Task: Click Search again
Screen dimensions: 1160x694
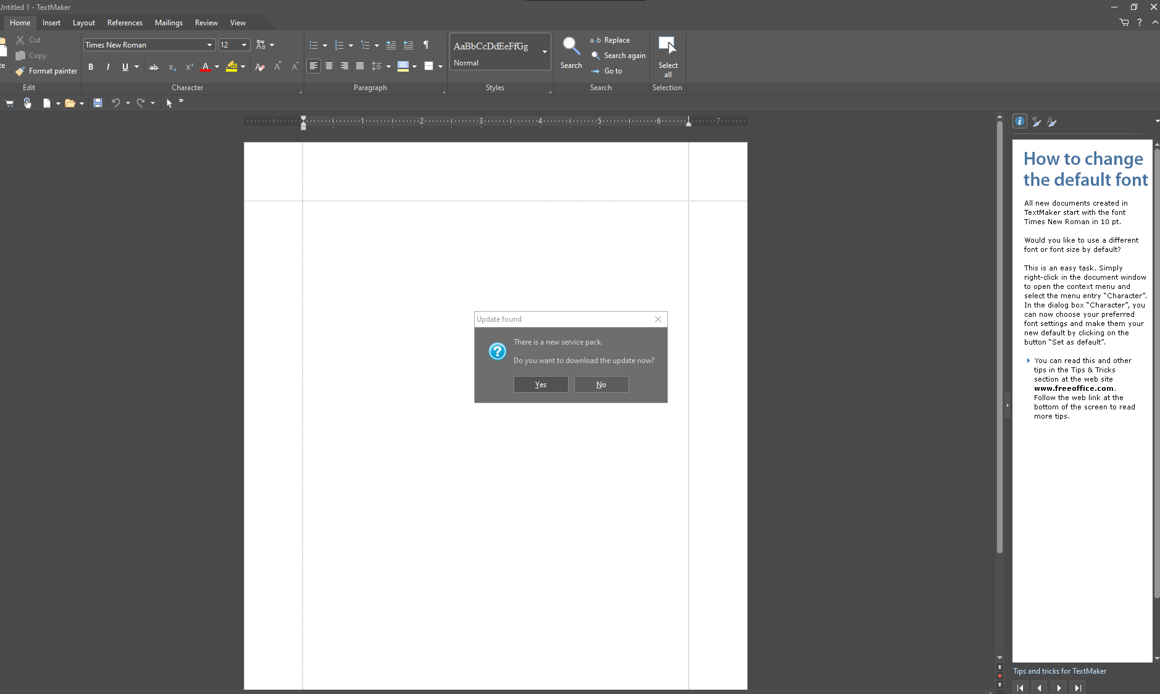Action: pyautogui.click(x=619, y=56)
